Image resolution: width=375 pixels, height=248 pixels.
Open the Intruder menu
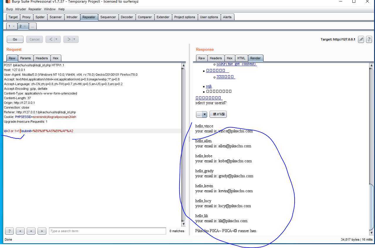pos(21,9)
